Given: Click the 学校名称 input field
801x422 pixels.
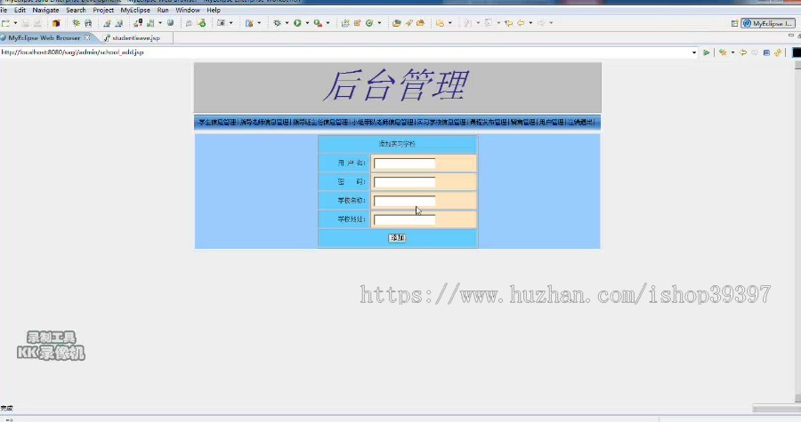Looking at the screenshot, I should [x=404, y=201].
